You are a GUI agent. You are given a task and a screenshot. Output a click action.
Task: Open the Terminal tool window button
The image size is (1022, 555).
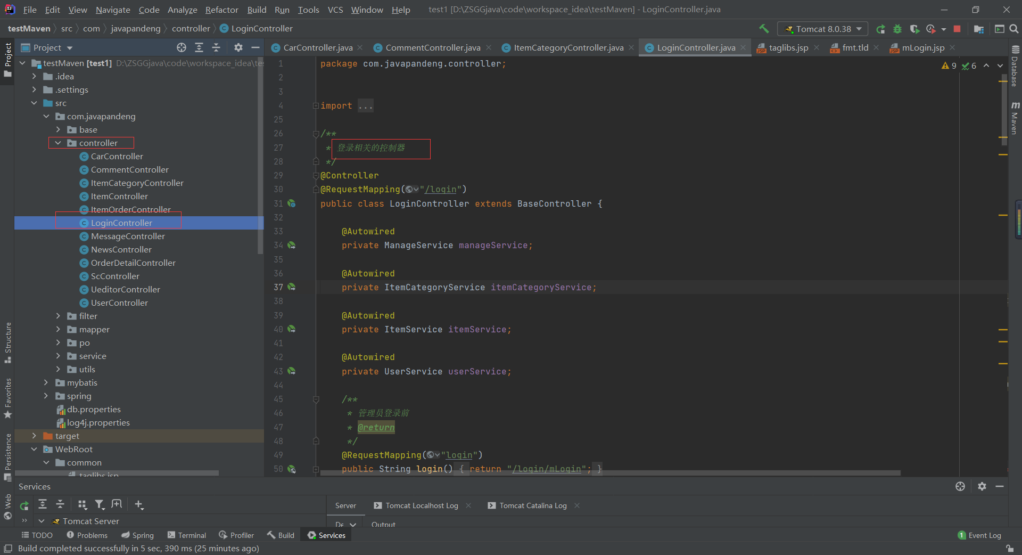tap(187, 535)
